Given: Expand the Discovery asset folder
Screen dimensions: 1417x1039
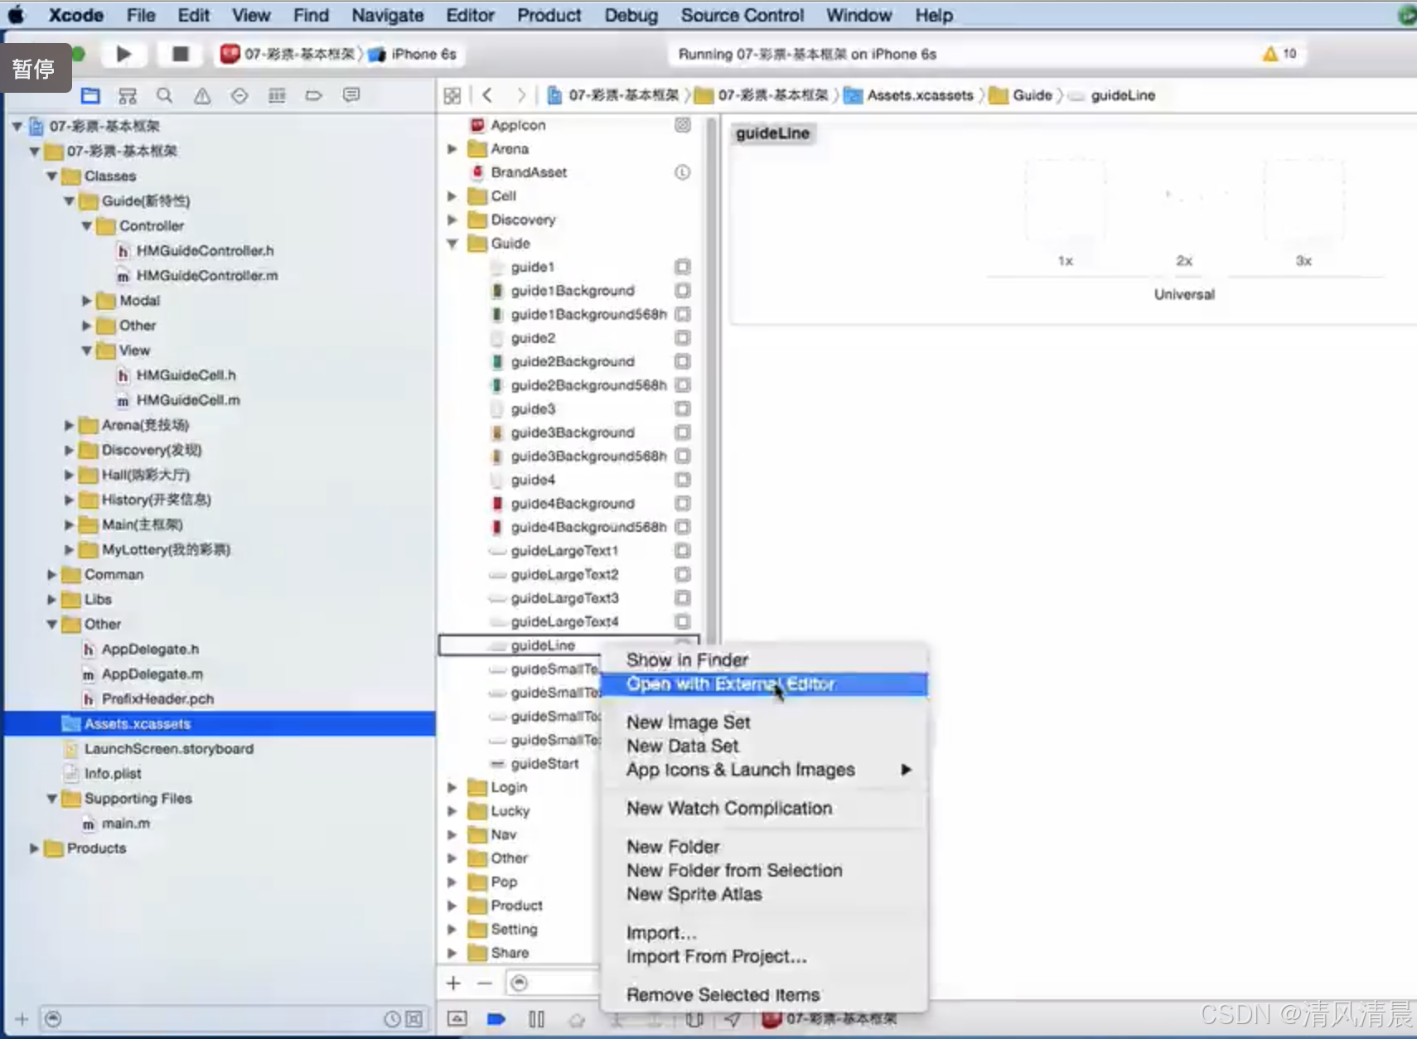Looking at the screenshot, I should tap(452, 220).
